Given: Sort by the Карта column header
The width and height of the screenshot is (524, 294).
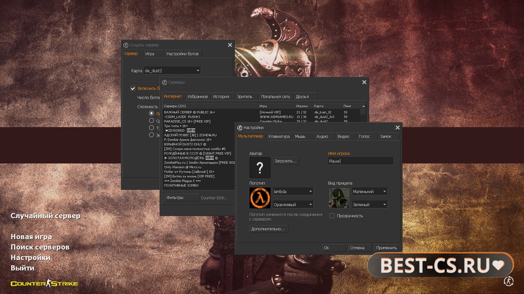Looking at the screenshot, I should pyautogui.click(x=327, y=106).
